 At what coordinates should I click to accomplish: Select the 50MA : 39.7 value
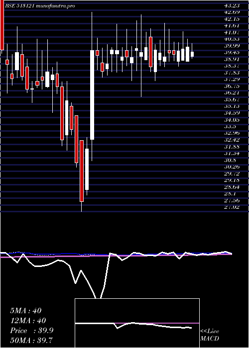pyautogui.click(x=31, y=341)
